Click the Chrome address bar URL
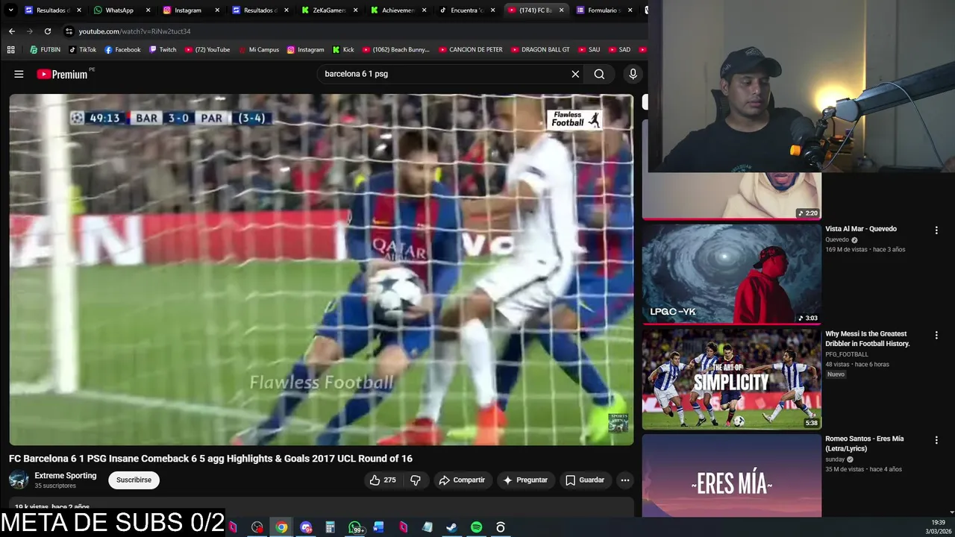The height and width of the screenshot is (537, 955). coord(134,31)
